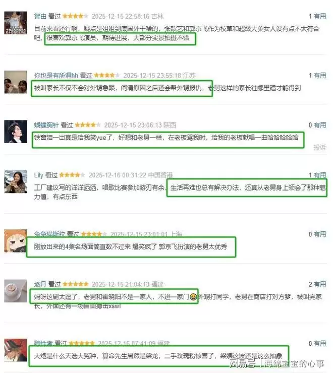This screenshot has height=373, width=333.
Task: Open avatar of user 蝴蝶胸针
Action: (16, 132)
